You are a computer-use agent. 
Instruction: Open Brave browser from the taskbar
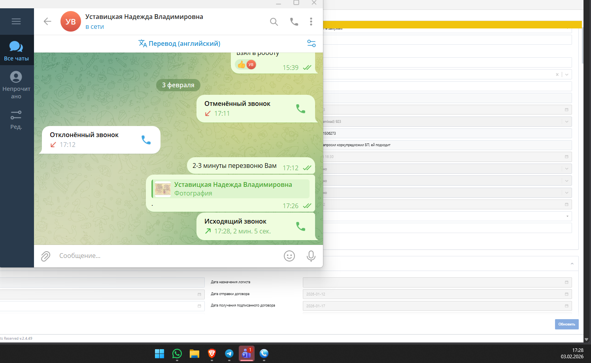(212, 354)
